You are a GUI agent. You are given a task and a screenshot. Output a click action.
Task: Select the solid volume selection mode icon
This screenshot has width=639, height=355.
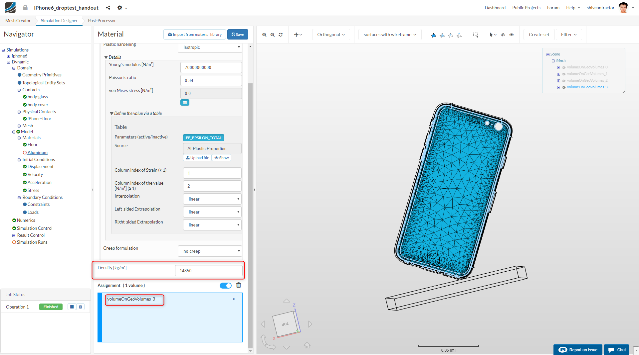(x=434, y=35)
